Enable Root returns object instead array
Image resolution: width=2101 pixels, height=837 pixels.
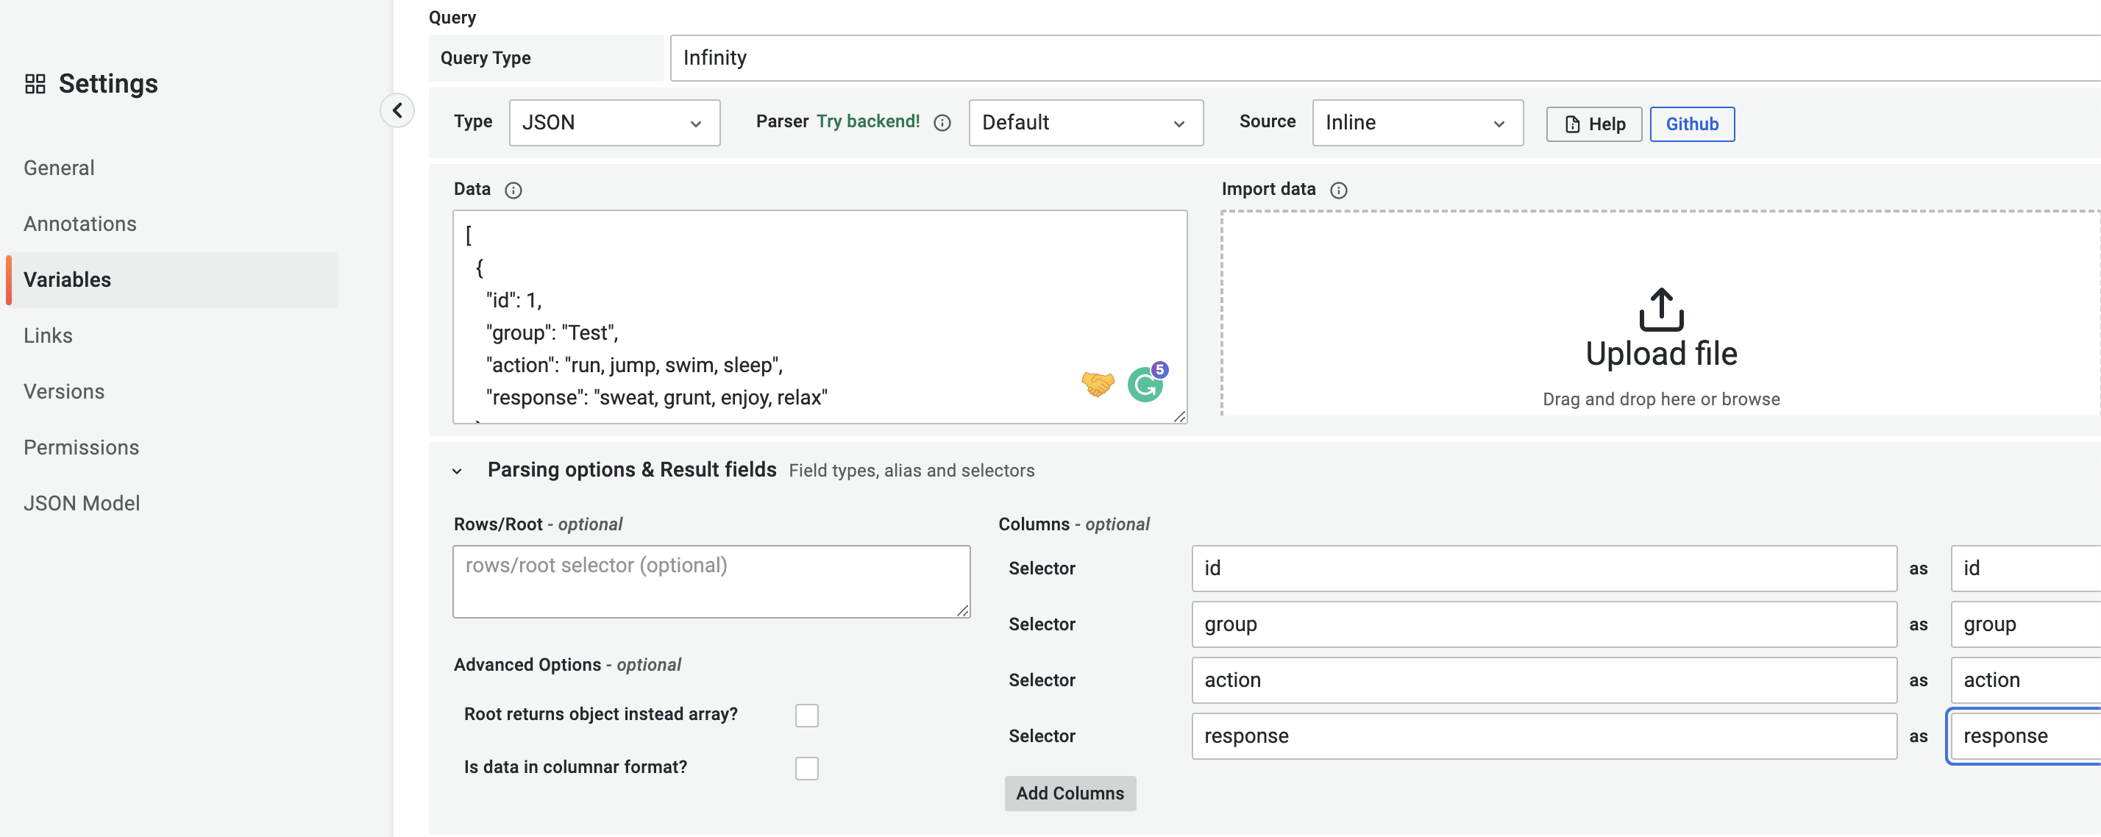point(806,714)
